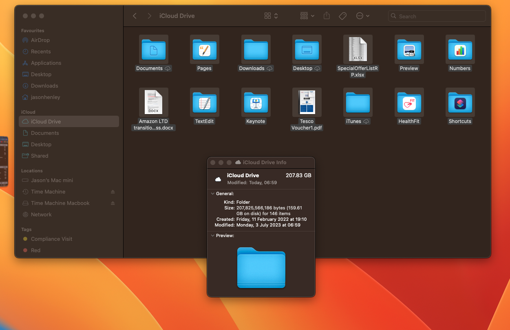Collapse the Preview section in the Info window
Image resolution: width=510 pixels, height=330 pixels.
click(x=212, y=235)
